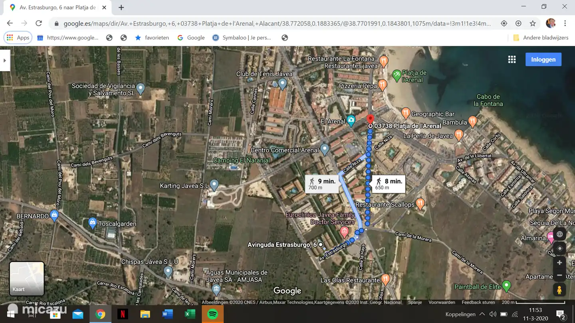Click the Feedback sturen link
Viewport: 575px width, 323px height.
[478, 302]
